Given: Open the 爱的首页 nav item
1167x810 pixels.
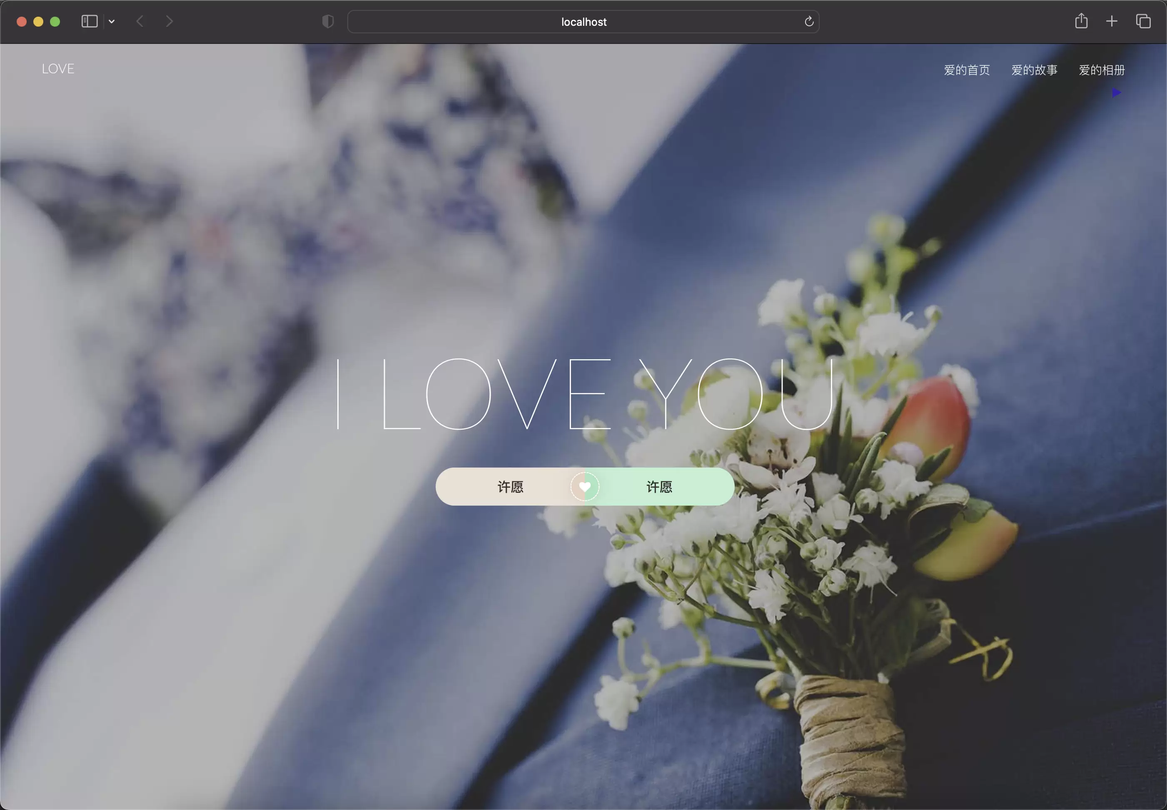Looking at the screenshot, I should (967, 70).
